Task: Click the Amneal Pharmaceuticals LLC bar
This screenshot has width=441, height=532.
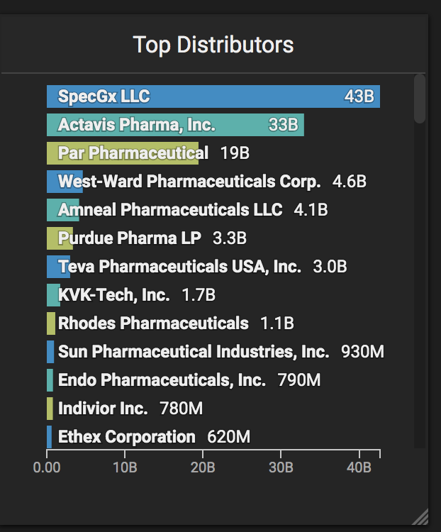Action: 63,210
